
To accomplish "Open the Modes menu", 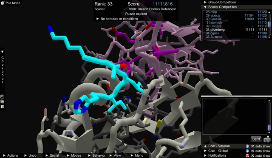I will pyautogui.click(x=74, y=155).
